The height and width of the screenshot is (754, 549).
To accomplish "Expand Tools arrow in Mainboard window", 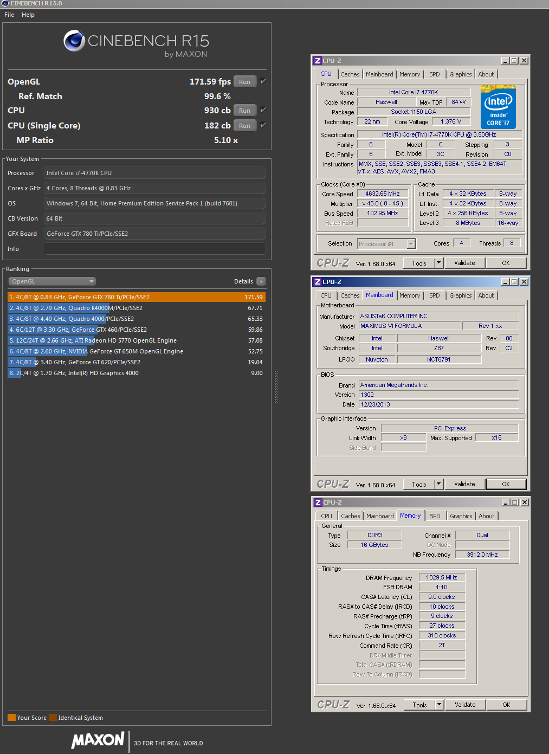I will 439,484.
